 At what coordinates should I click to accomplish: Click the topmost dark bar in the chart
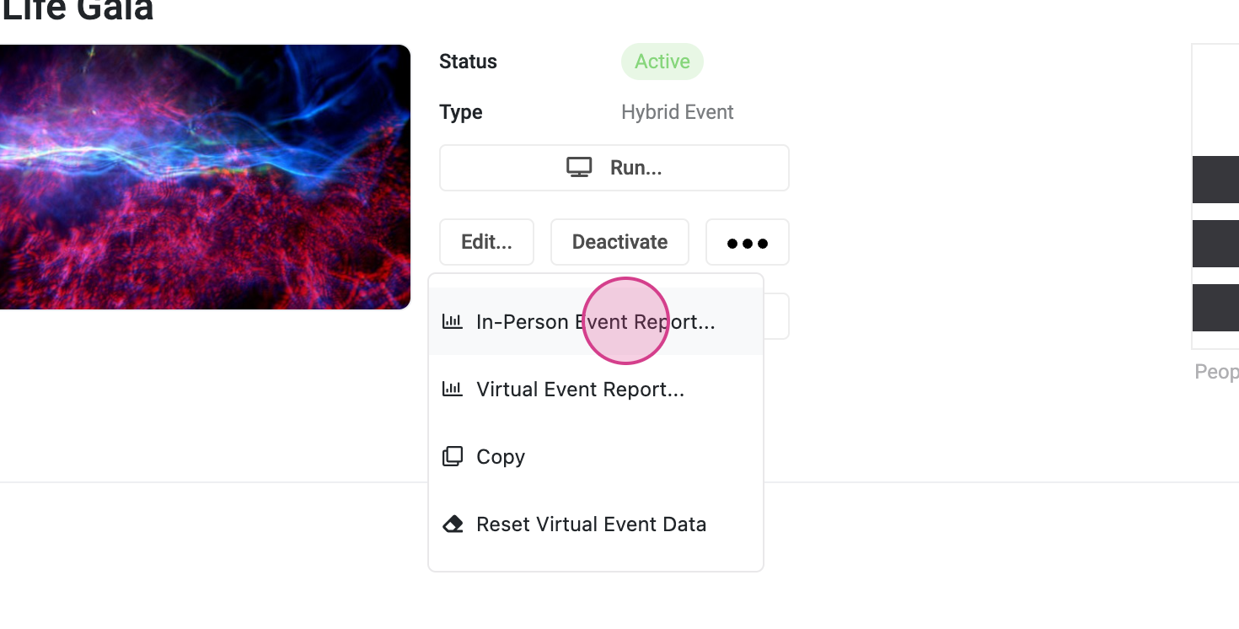[x=1215, y=180]
